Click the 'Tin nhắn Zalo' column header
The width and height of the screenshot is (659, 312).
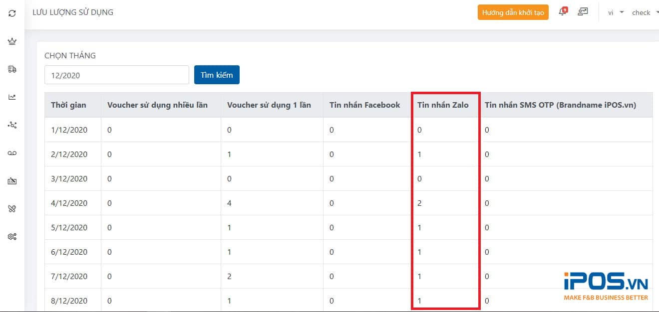coord(443,105)
